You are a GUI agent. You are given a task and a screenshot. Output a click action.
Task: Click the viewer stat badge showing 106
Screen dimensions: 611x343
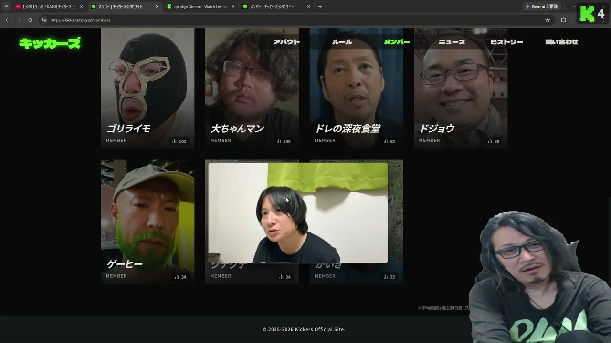tap(284, 141)
